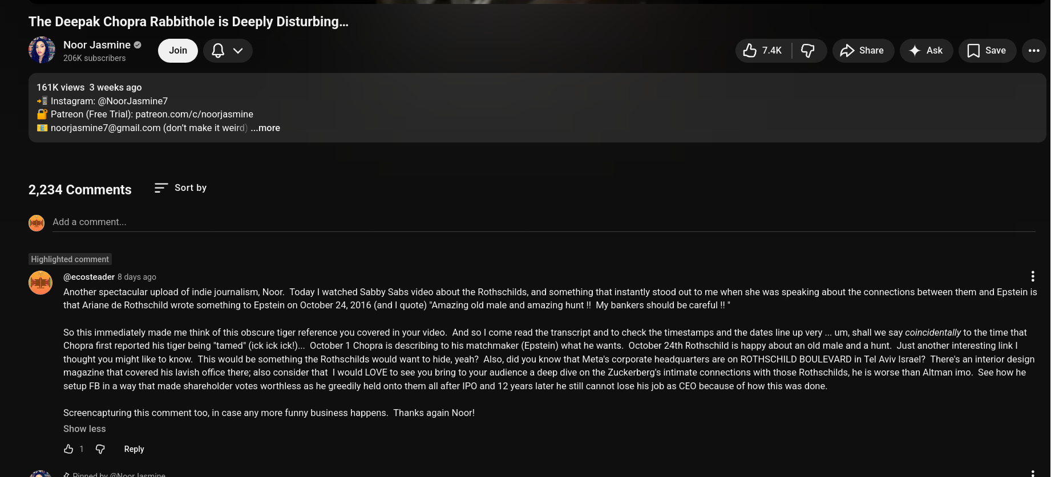The height and width of the screenshot is (477, 1051).
Task: Click the Patreon free trial line
Action: pyautogui.click(x=145, y=115)
